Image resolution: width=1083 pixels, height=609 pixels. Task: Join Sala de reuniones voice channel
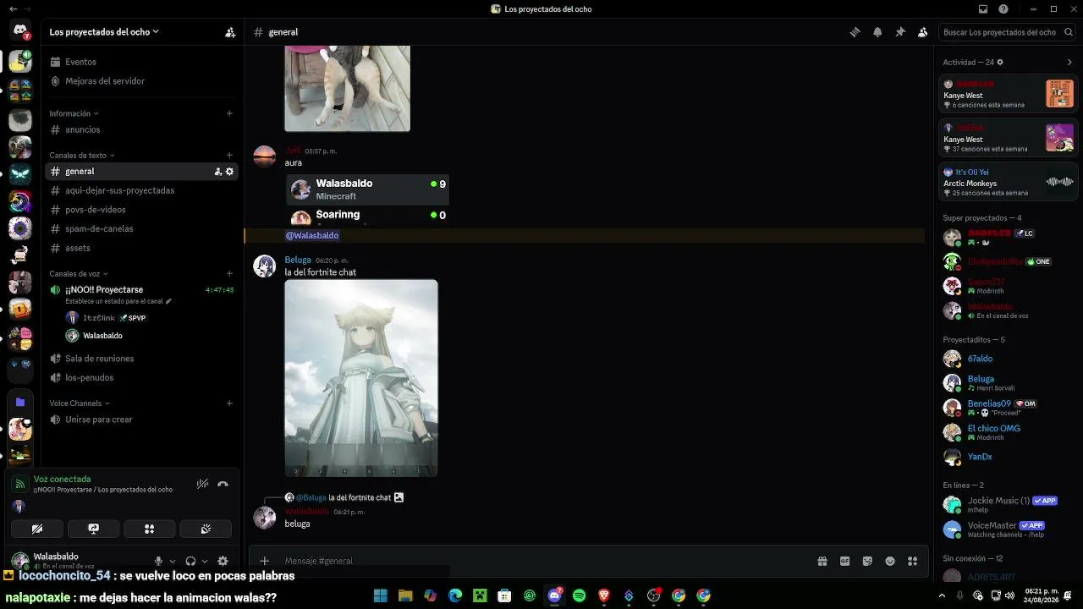[141, 359]
